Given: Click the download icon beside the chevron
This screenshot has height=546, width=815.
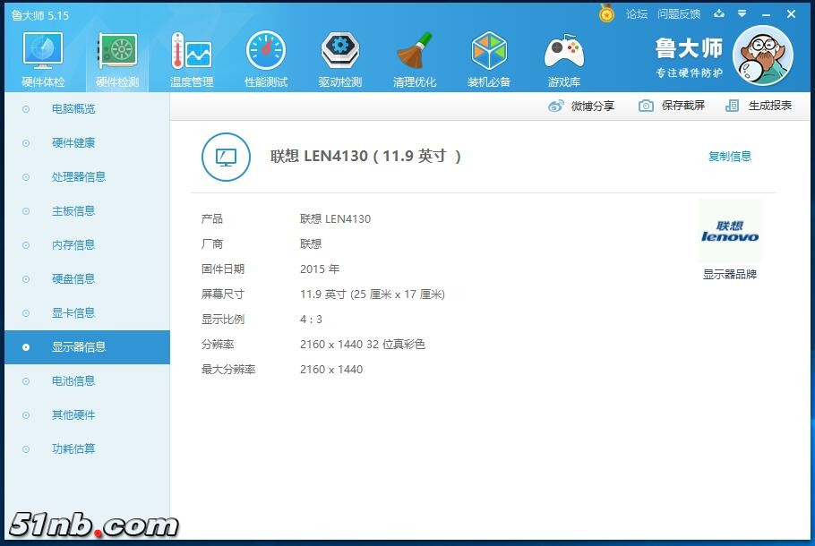Looking at the screenshot, I should [719, 14].
